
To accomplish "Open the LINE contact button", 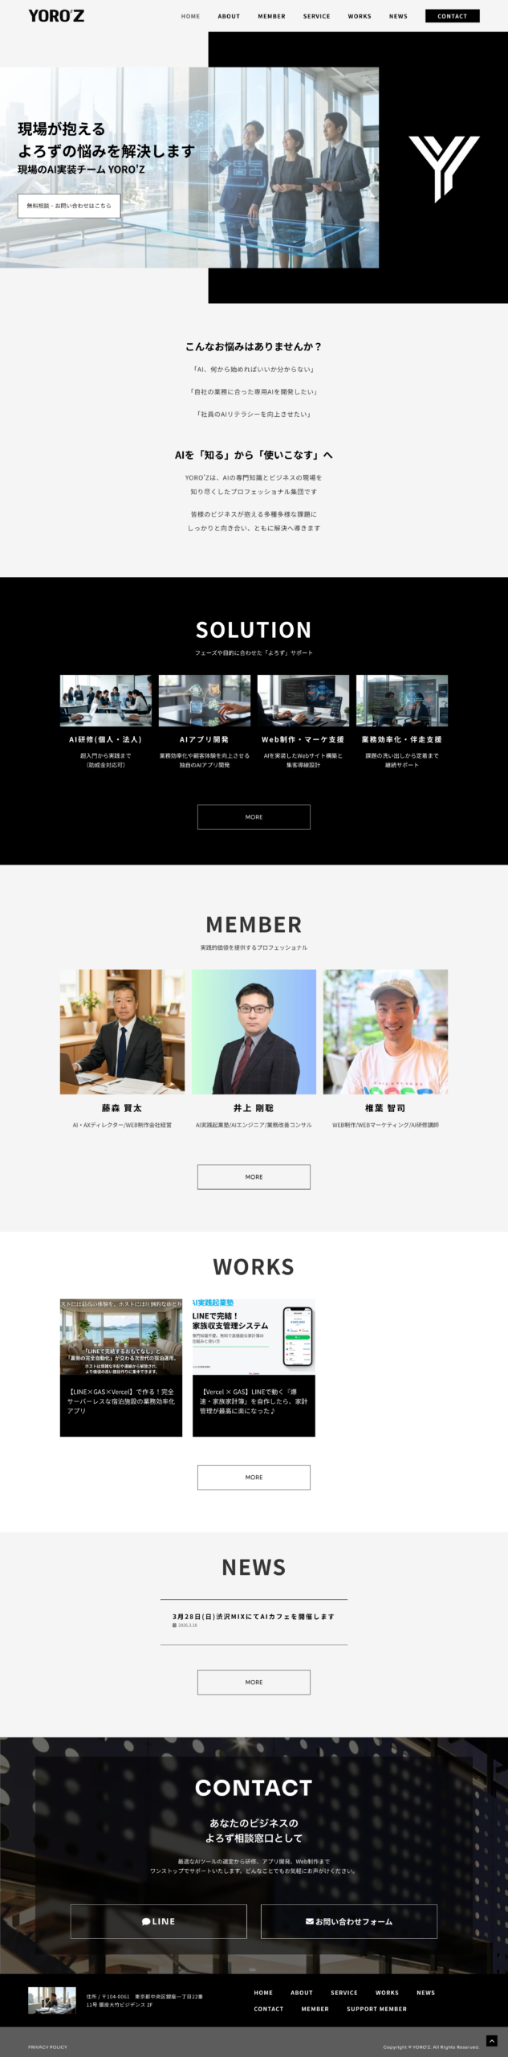I will [x=159, y=1921].
